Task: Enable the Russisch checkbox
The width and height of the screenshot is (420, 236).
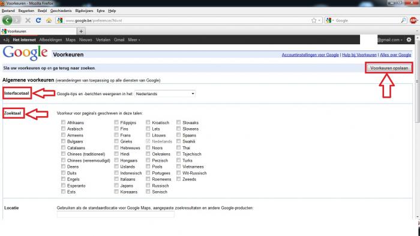Action: [148, 185]
